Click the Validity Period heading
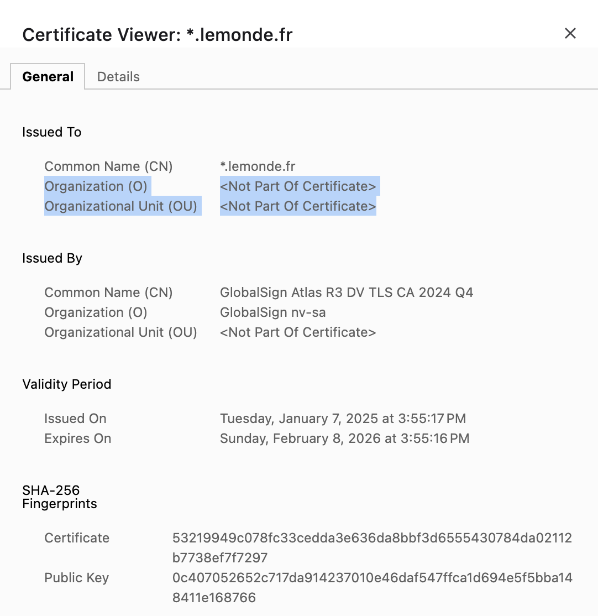The width and height of the screenshot is (598, 616). (67, 384)
